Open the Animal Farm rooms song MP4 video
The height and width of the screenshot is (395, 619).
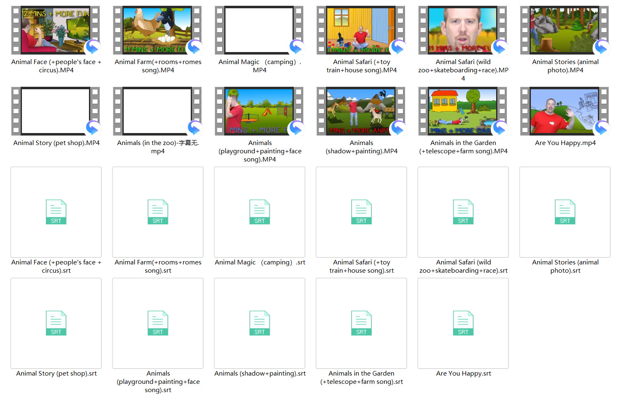pyautogui.click(x=158, y=30)
